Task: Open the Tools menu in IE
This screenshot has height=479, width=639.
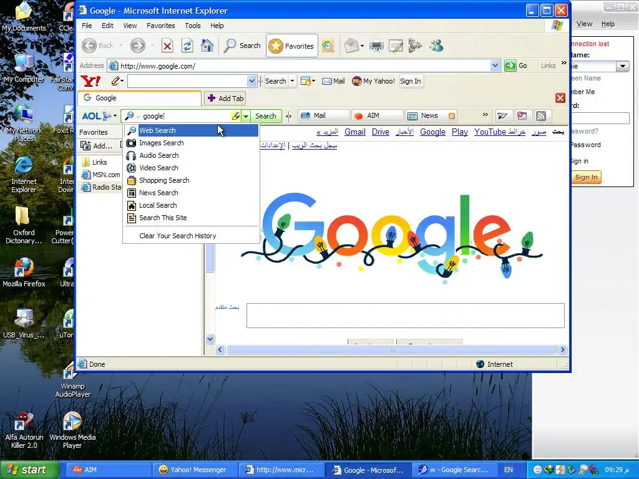Action: click(192, 25)
